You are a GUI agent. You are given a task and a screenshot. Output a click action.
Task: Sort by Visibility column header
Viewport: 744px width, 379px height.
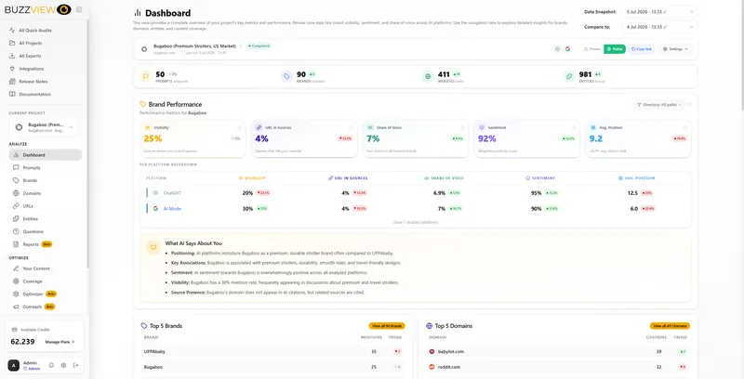coord(252,178)
